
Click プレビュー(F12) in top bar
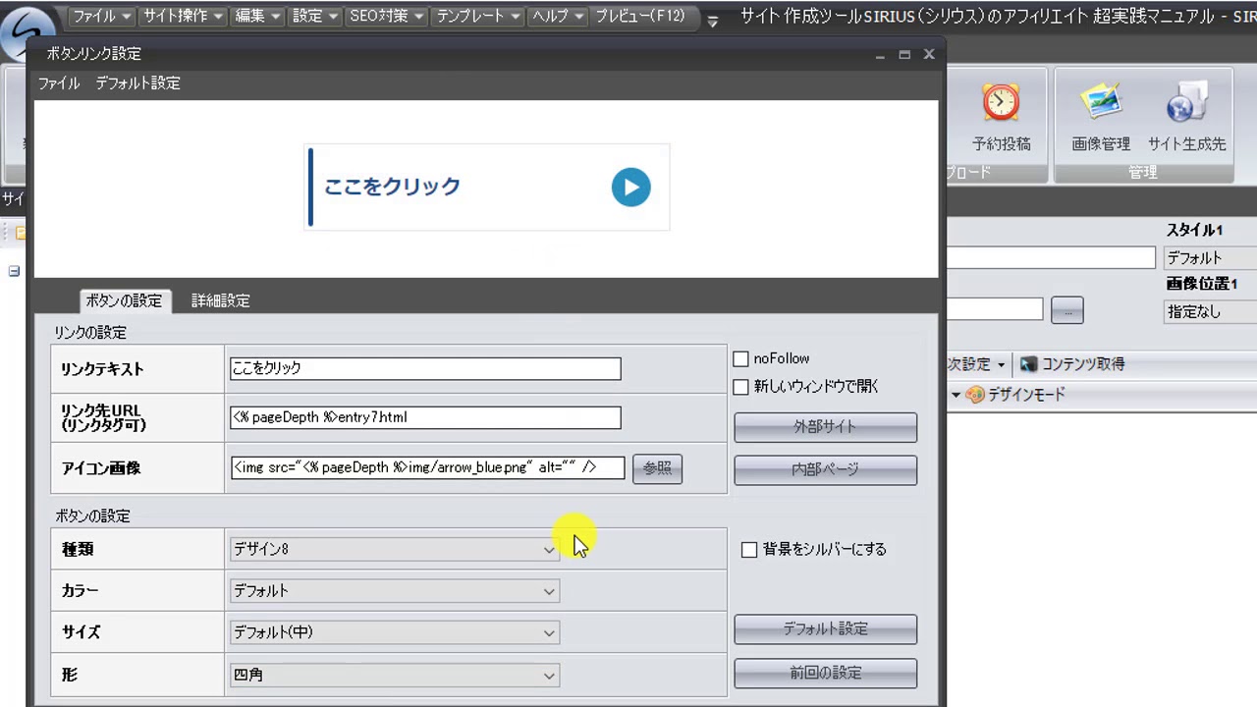point(639,17)
